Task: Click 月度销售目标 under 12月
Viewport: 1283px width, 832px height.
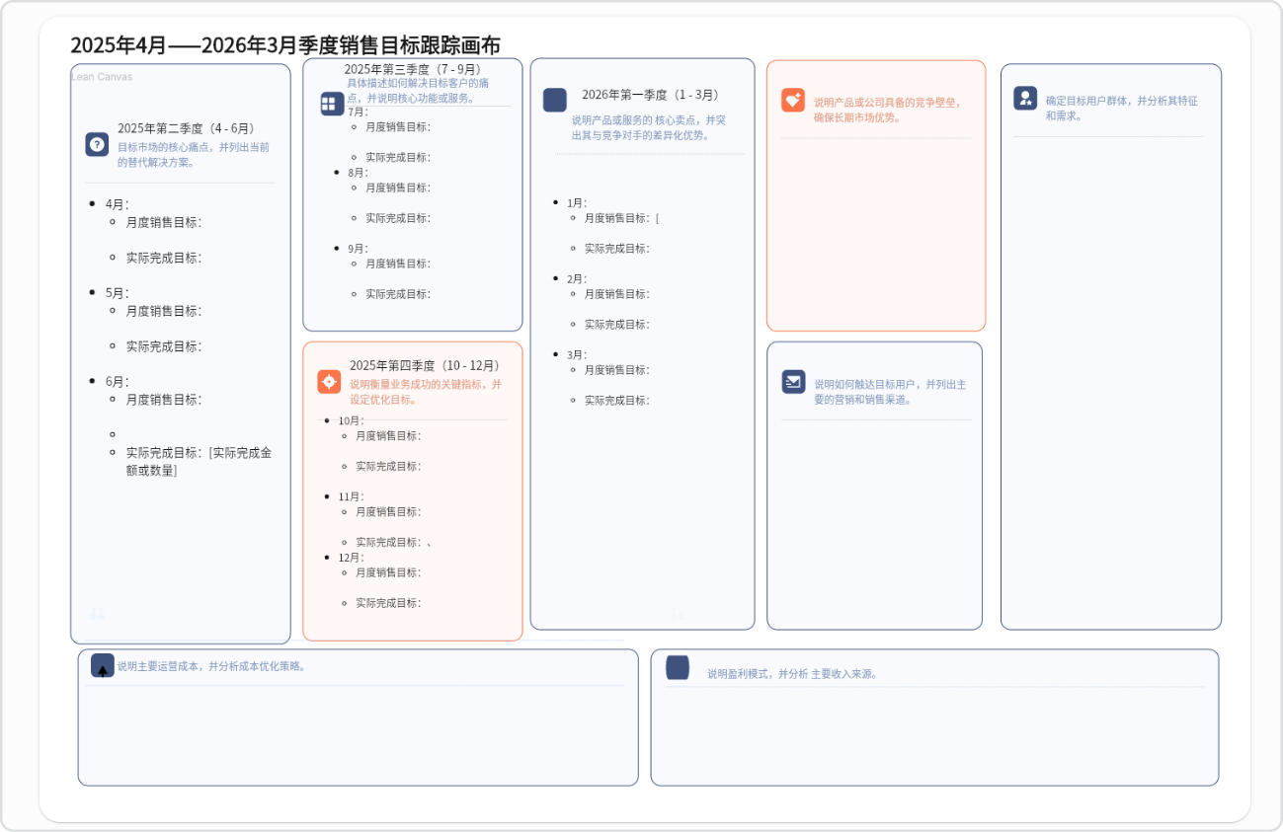Action: click(388, 572)
